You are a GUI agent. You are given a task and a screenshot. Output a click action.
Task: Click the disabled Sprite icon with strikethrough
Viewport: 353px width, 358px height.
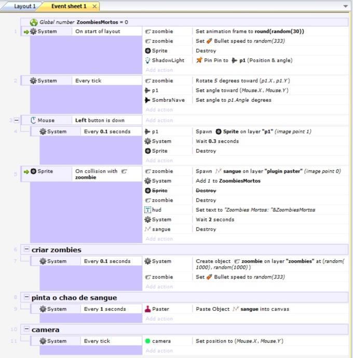point(148,190)
